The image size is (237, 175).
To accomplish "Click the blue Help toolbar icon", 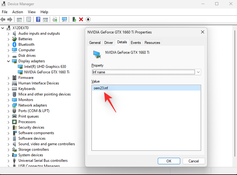I will [38, 19].
